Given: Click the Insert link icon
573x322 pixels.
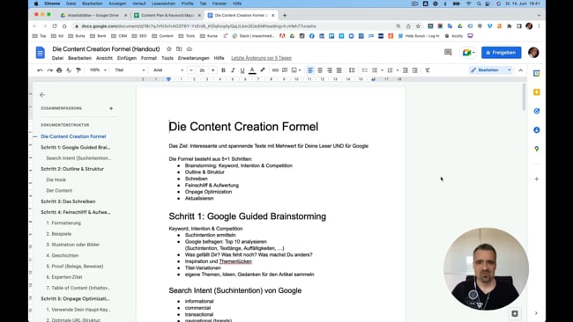Looking at the screenshot, I should (x=275, y=70).
